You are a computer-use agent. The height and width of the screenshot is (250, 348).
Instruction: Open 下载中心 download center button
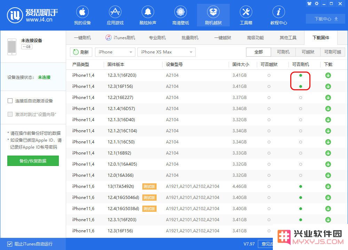[x=326, y=19]
